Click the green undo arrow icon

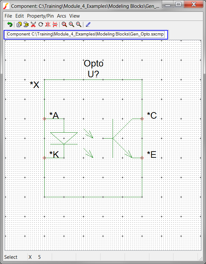coord(10,24)
